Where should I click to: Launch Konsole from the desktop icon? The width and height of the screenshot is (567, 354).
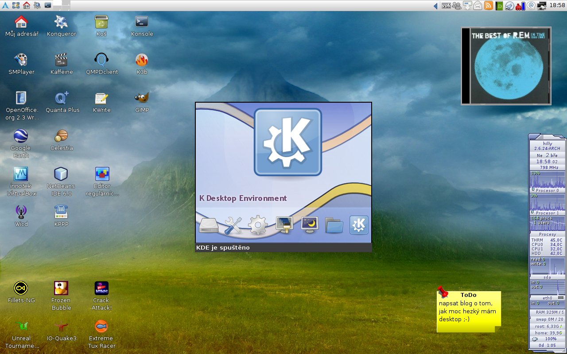click(x=142, y=26)
